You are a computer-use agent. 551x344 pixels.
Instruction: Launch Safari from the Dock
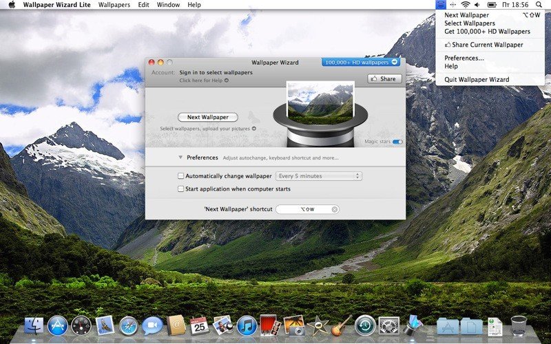click(x=129, y=325)
